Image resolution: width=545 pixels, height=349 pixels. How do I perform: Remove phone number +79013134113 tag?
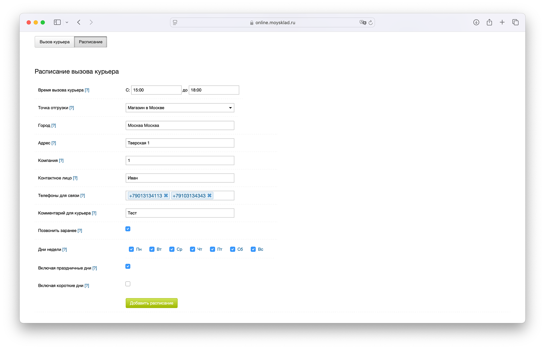coord(166,195)
